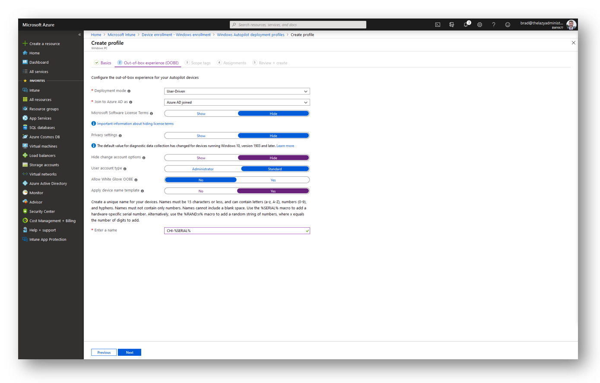
Task: Set Allow White Glove OOBE to Yes
Action: [273, 180]
